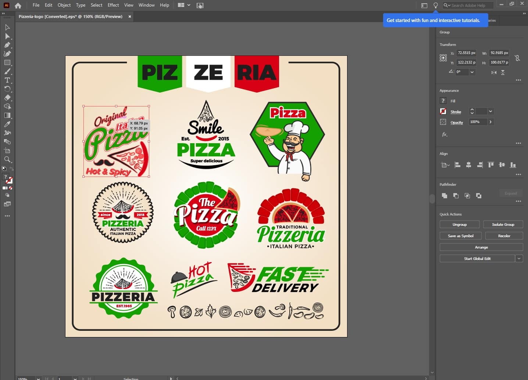Select the Pen tool
528x380 pixels.
click(x=7, y=45)
